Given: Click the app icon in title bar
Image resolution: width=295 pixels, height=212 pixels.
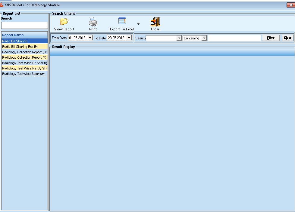Looking at the screenshot, I should (2, 5).
